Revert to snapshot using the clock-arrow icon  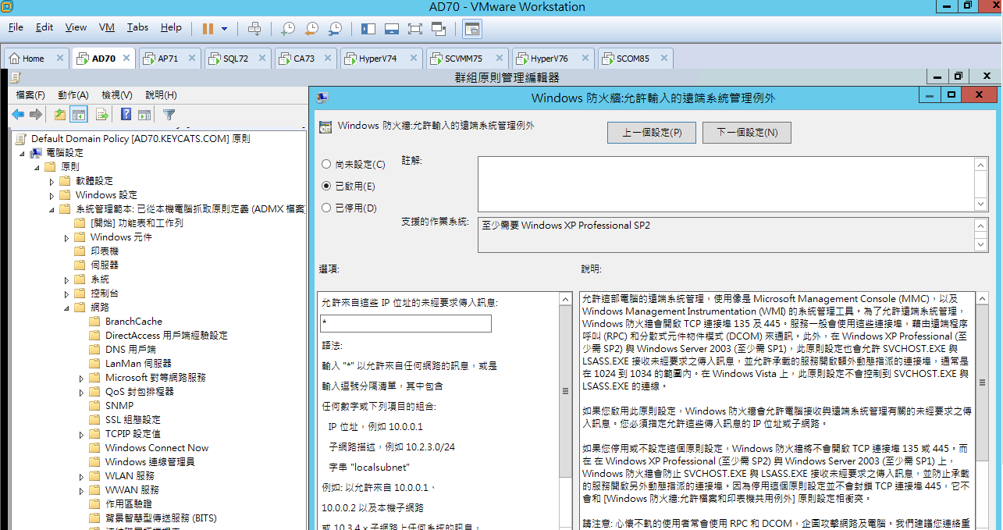(311, 29)
